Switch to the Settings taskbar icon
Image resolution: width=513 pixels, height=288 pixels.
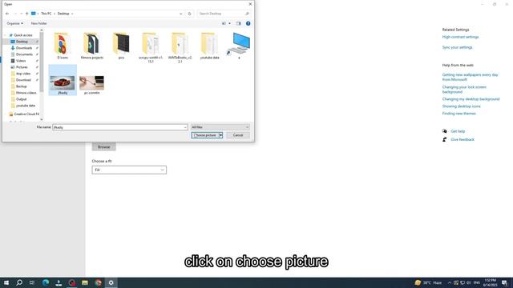coord(111,282)
